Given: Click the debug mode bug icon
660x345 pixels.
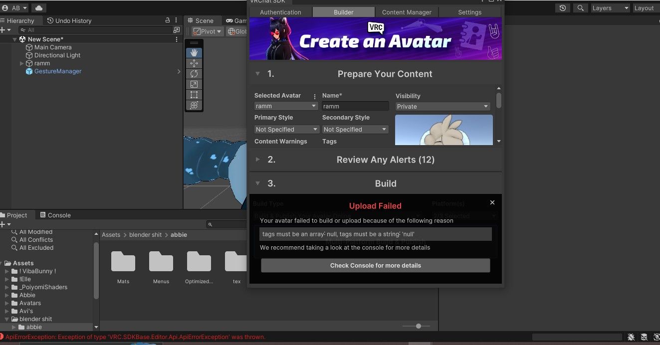Looking at the screenshot, I should [x=631, y=337].
